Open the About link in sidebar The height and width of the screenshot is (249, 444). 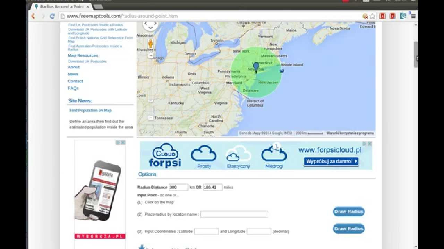74,67
